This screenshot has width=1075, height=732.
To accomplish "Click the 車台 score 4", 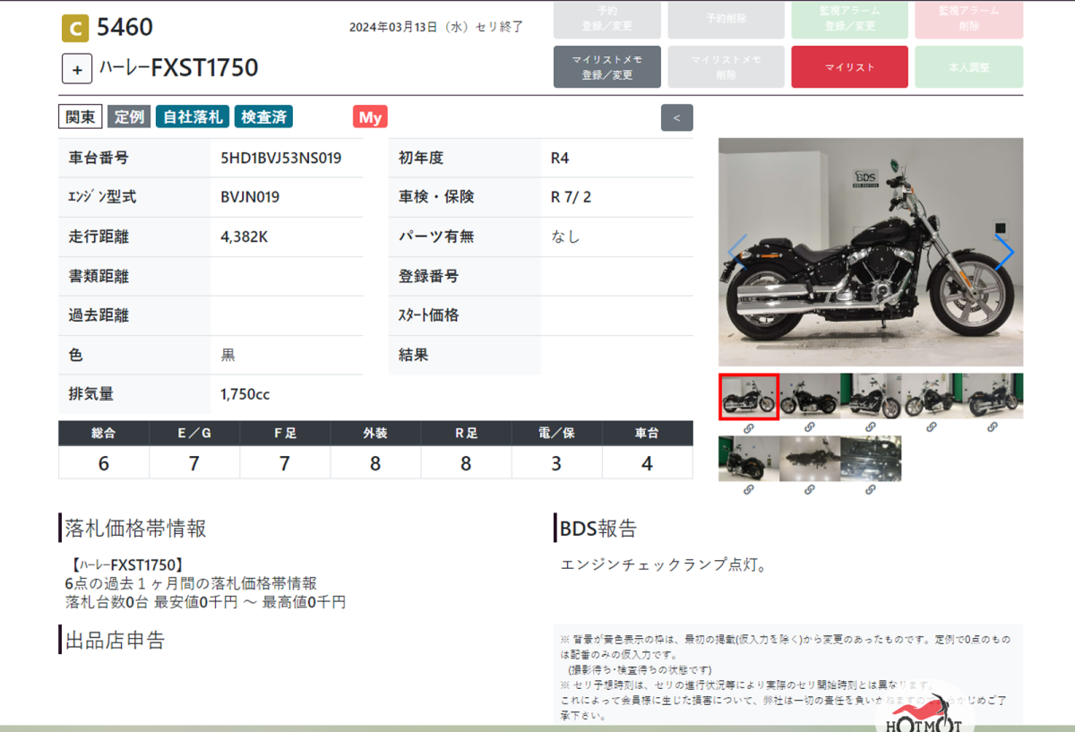I will (x=647, y=463).
